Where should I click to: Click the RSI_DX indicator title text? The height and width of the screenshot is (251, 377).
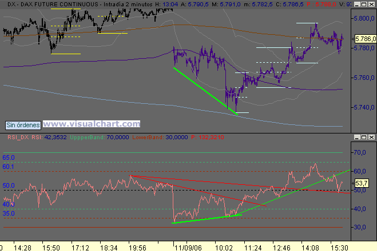pos(18,137)
